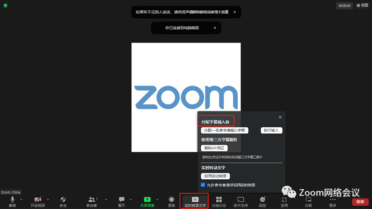The width and height of the screenshot is (372, 209).
Task: Click the Zoom China name label
Action: pos(10,192)
